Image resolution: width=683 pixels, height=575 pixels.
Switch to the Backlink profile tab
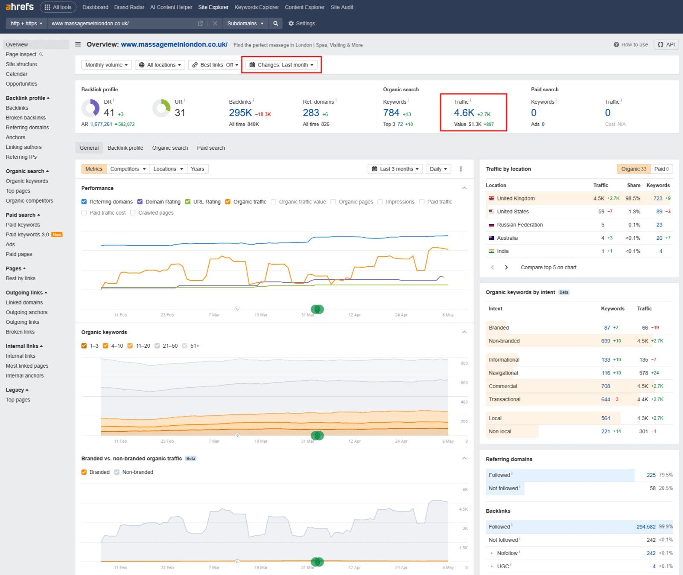coord(125,148)
